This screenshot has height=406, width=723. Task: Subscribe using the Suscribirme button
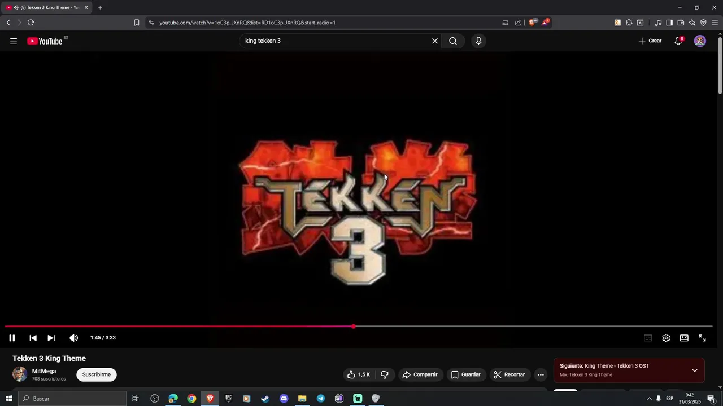[x=97, y=374]
